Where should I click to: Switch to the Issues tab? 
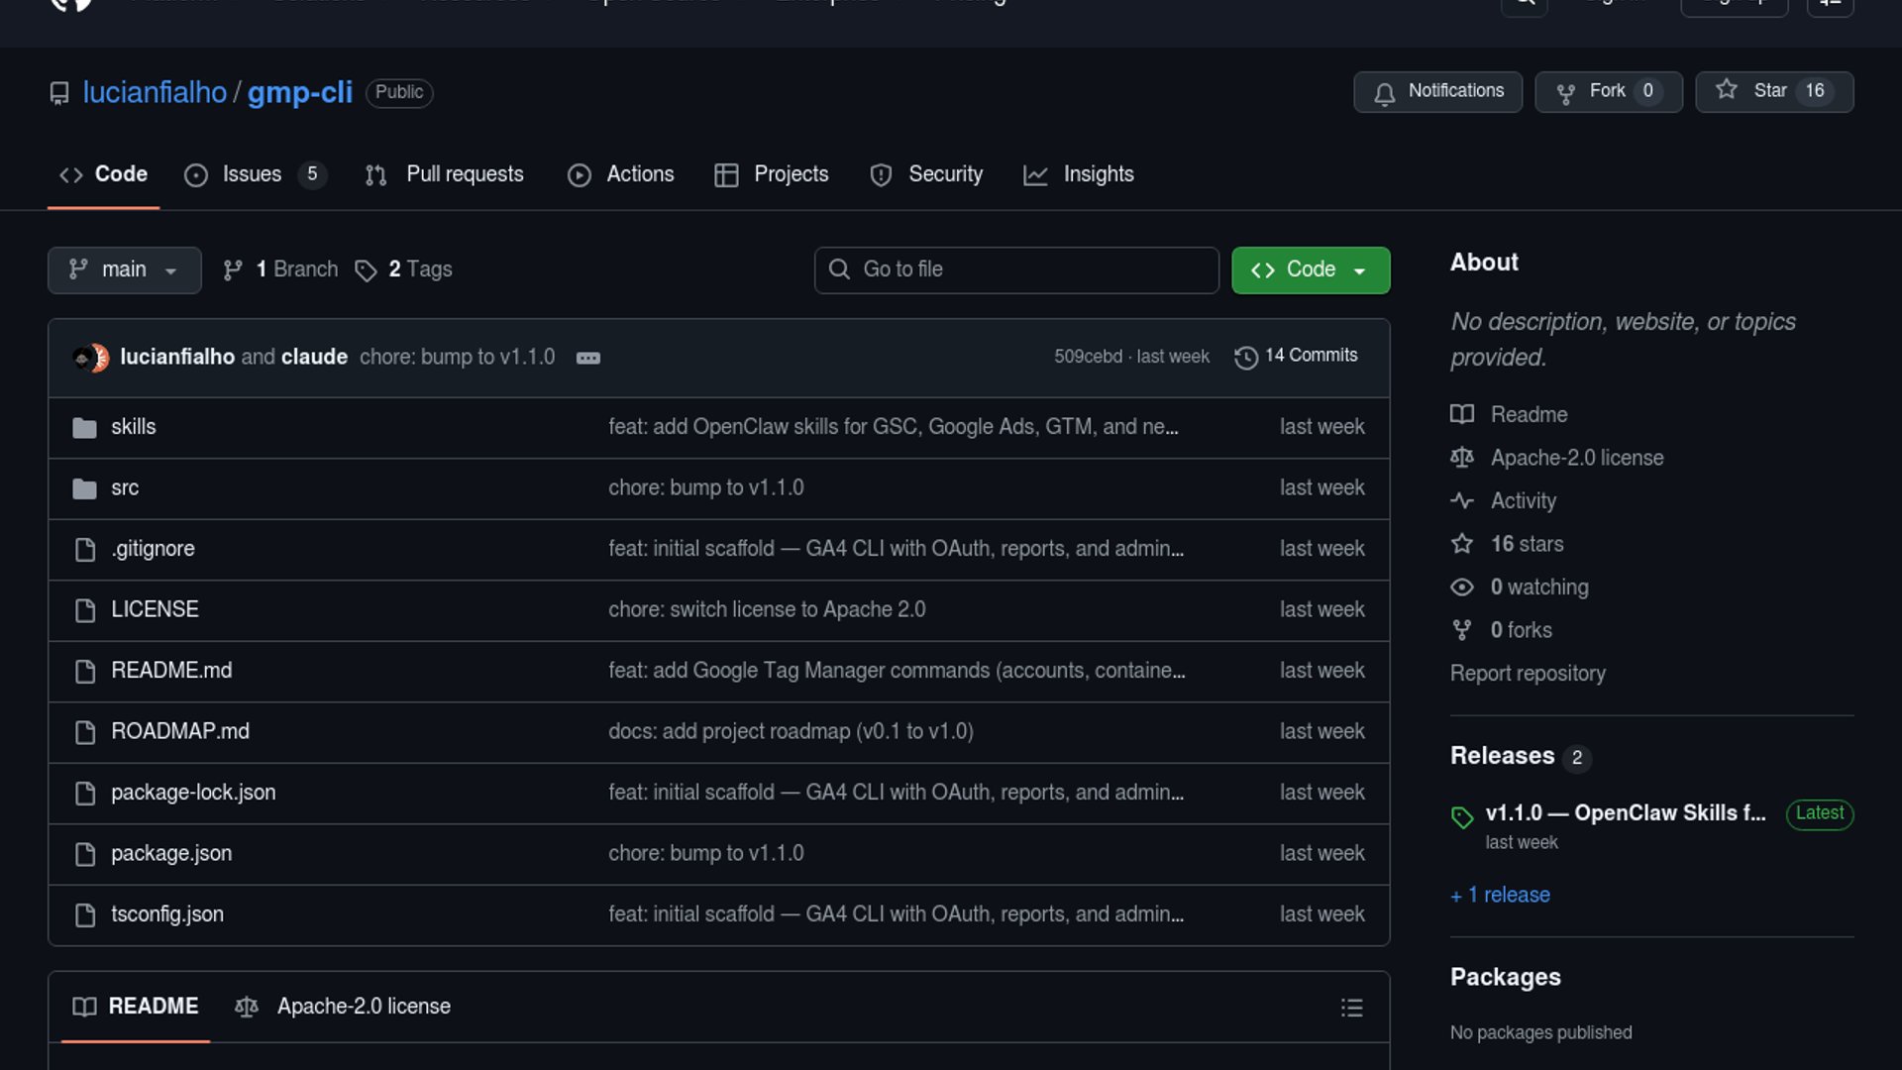click(252, 174)
